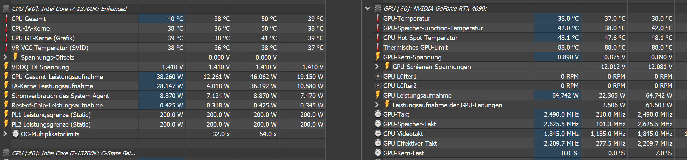Select the CPU Gesamt sensor row

coord(164,19)
